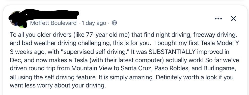Click the blacked-out author name
The image size is (249, 95).
click(x=51, y=15)
